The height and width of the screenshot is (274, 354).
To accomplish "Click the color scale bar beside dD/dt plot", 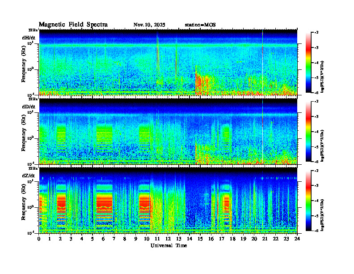I will pos(308,132).
